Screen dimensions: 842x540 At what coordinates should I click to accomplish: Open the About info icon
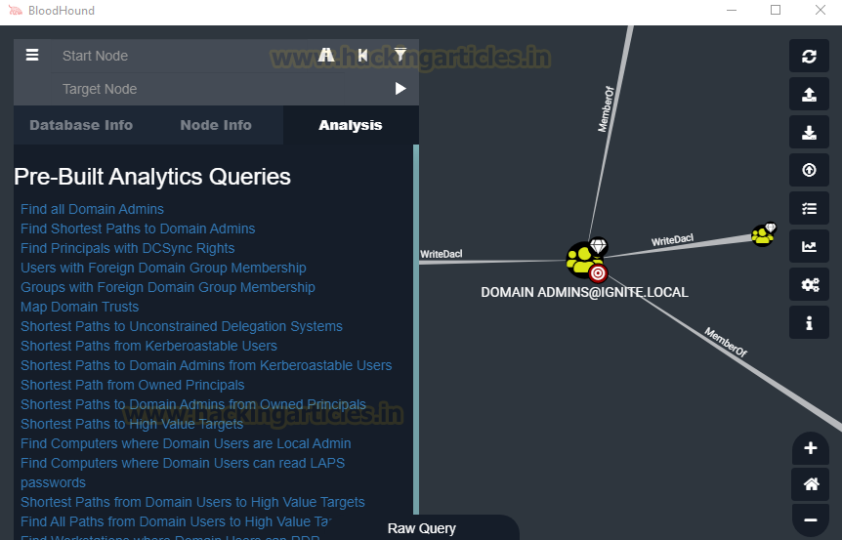point(809,322)
